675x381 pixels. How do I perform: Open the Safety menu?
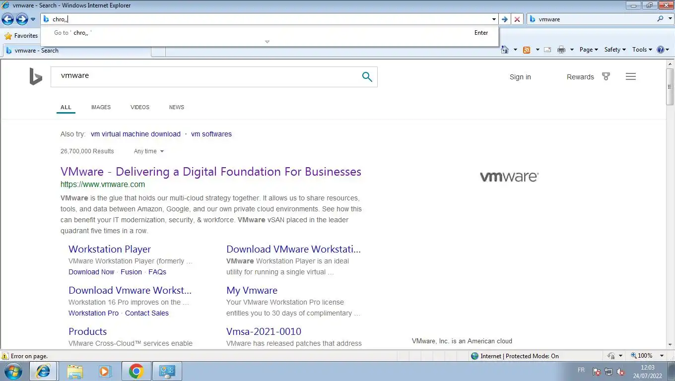615,50
